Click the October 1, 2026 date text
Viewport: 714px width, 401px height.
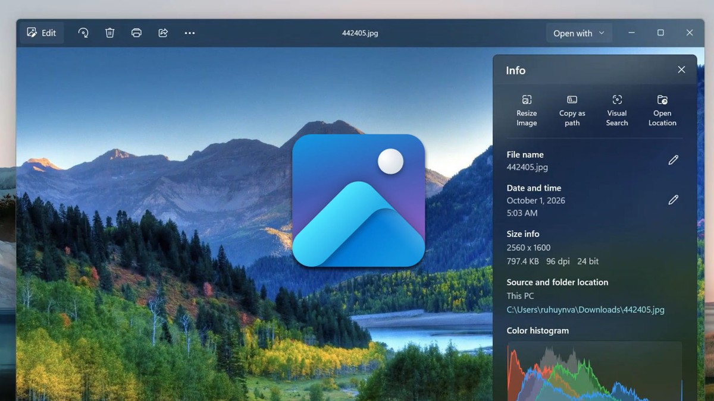(x=536, y=201)
